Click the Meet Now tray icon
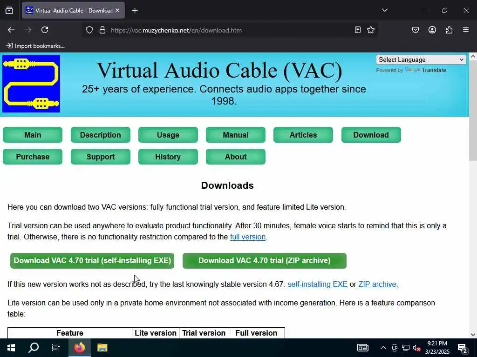This screenshot has height=357, width=477. [395, 348]
